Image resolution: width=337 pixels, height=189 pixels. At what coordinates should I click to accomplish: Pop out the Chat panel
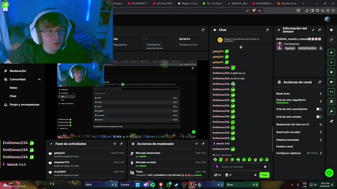click(x=267, y=30)
